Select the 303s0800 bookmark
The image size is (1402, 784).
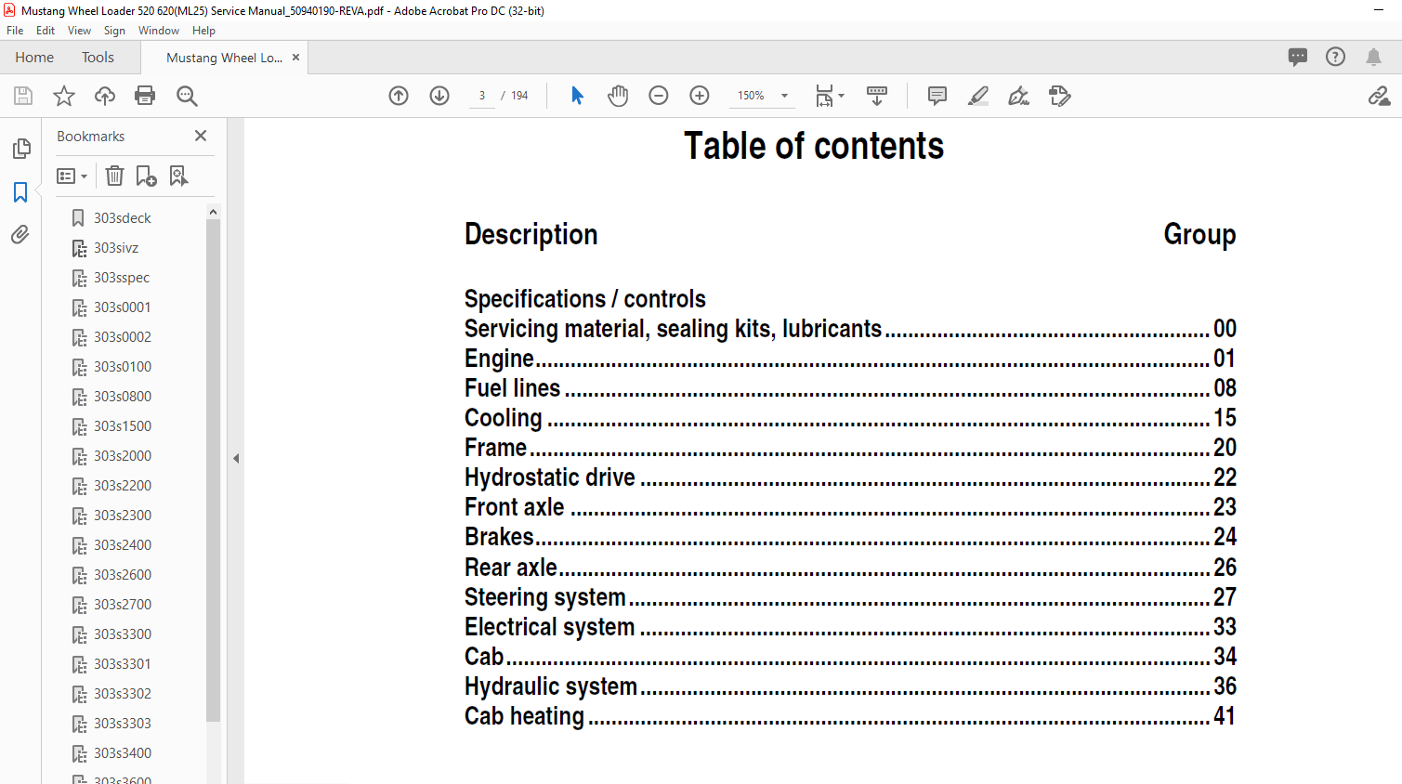[122, 397]
